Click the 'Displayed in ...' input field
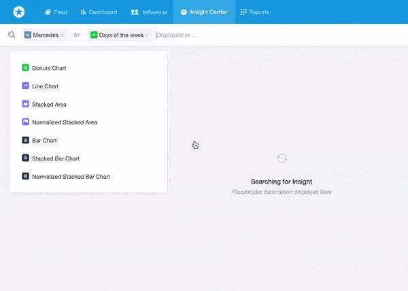Screen dimensions: 408x291 204,35
